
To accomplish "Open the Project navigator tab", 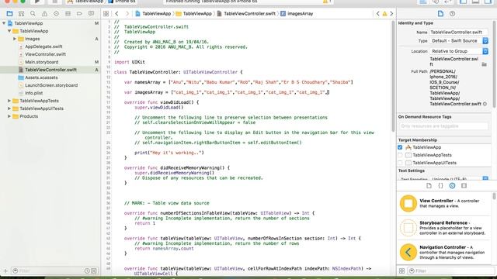I will [9, 14].
